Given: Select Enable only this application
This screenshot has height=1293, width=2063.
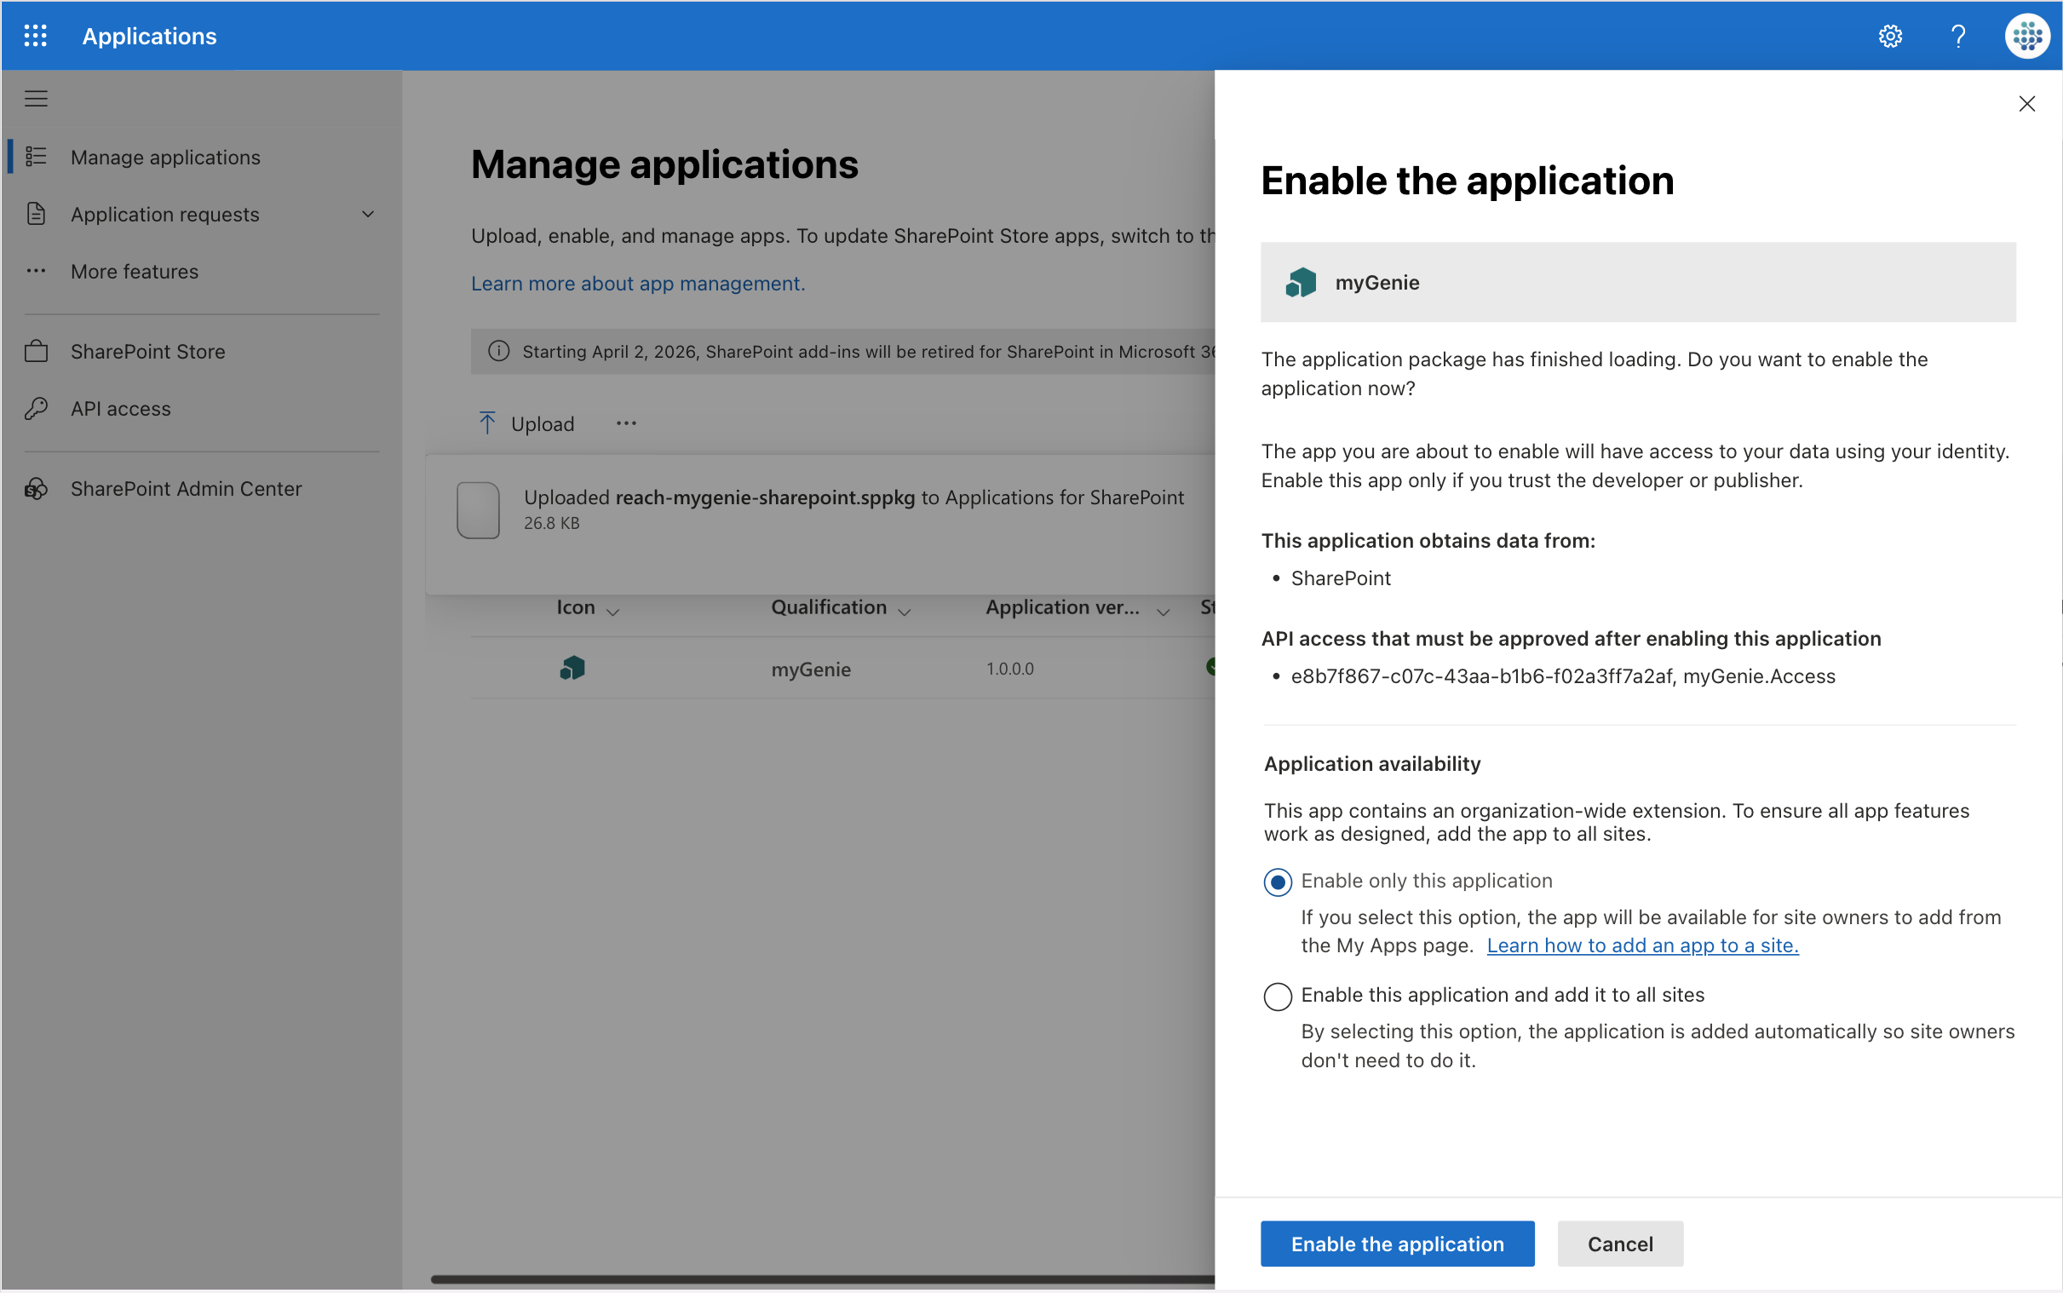Looking at the screenshot, I should click(x=1278, y=882).
